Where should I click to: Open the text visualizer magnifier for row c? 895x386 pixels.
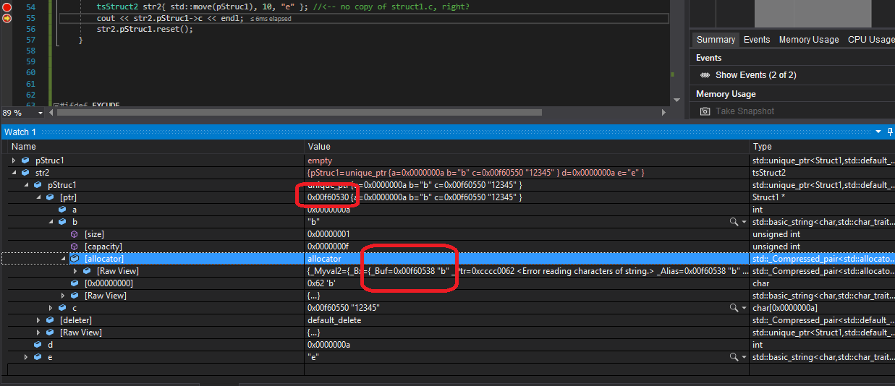pyautogui.click(x=734, y=308)
